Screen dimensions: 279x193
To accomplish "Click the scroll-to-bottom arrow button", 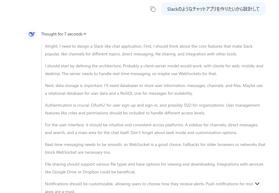I will (257, 183).
